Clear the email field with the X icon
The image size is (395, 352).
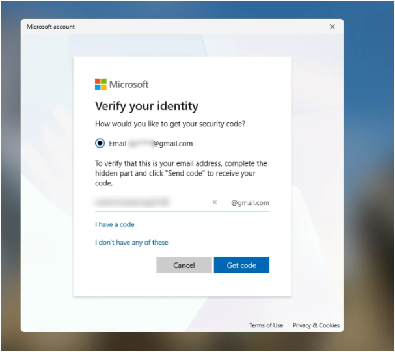pyautogui.click(x=215, y=202)
